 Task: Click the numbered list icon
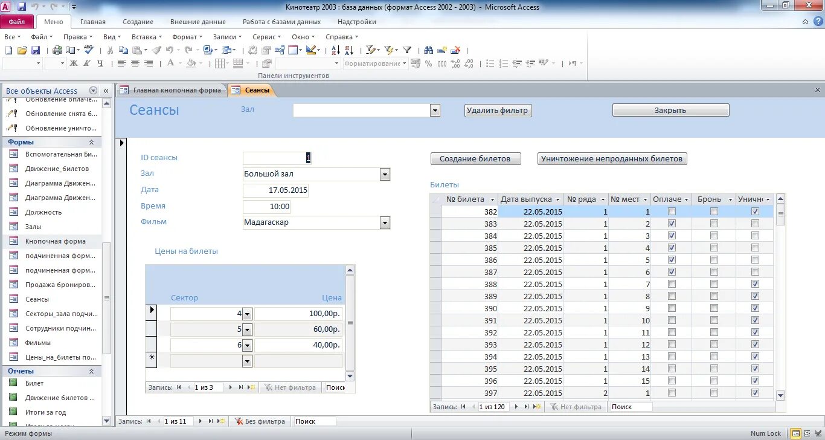click(x=503, y=63)
